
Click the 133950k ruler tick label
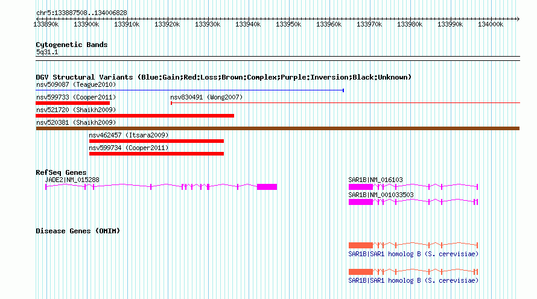click(x=288, y=25)
